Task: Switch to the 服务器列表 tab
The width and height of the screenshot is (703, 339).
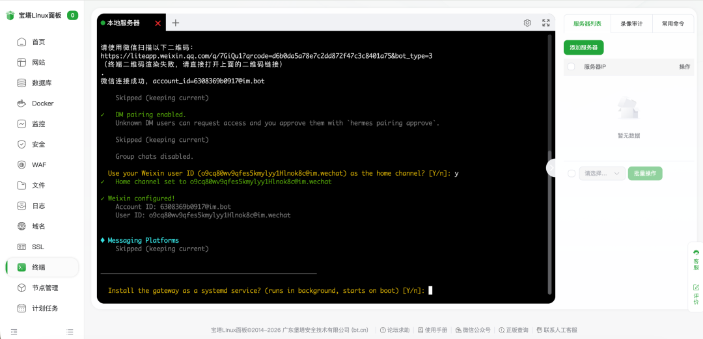Action: click(x=587, y=24)
